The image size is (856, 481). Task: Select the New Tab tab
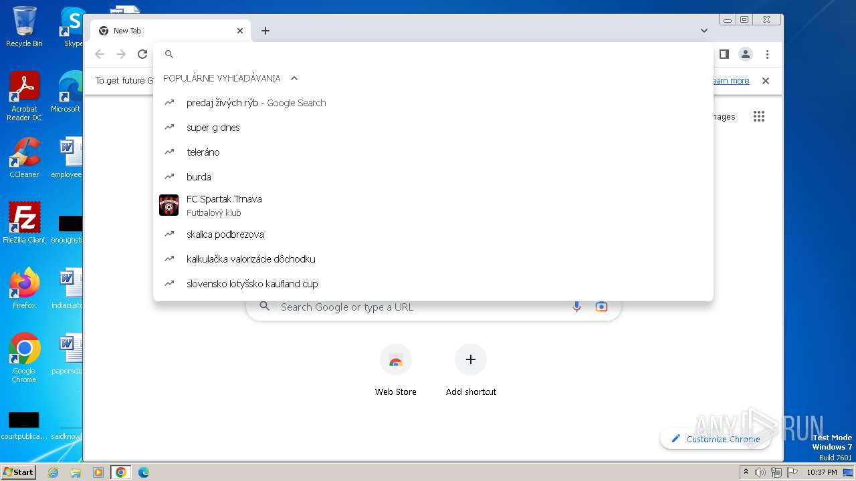pos(171,31)
